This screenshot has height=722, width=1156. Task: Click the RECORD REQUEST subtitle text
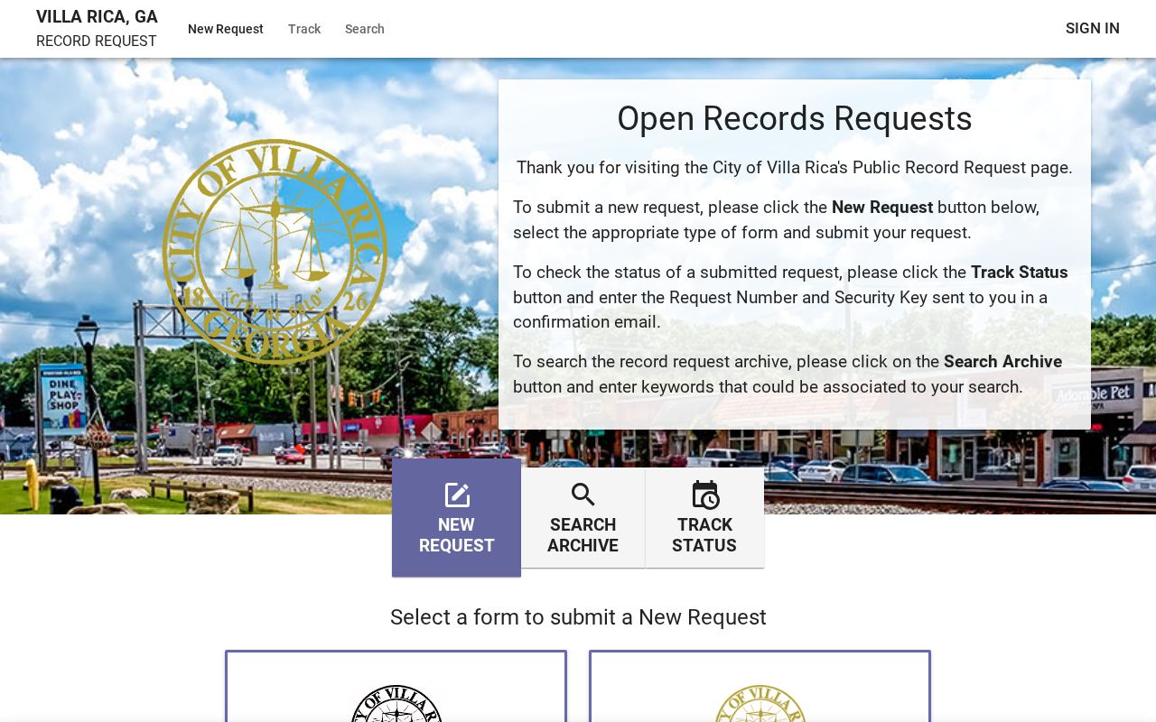97,42
